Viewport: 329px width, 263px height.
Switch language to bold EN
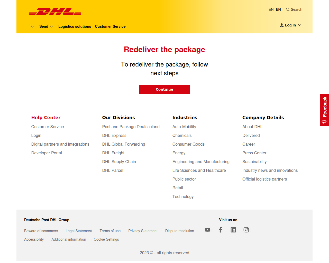coord(278,10)
